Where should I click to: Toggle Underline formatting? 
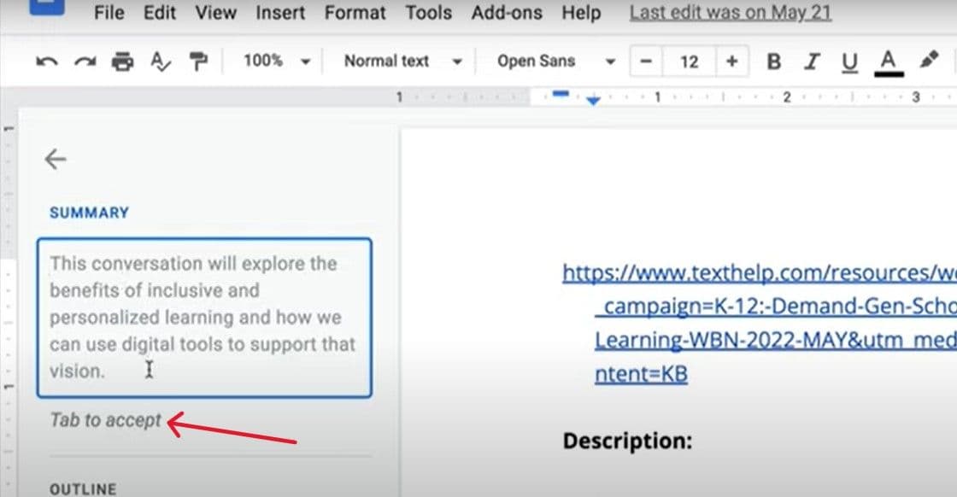(x=849, y=61)
